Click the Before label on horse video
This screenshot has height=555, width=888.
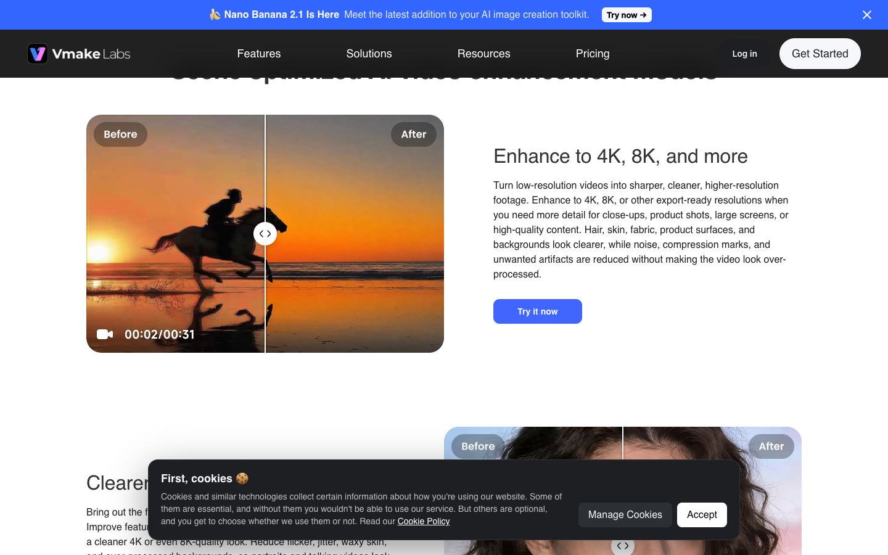120,134
